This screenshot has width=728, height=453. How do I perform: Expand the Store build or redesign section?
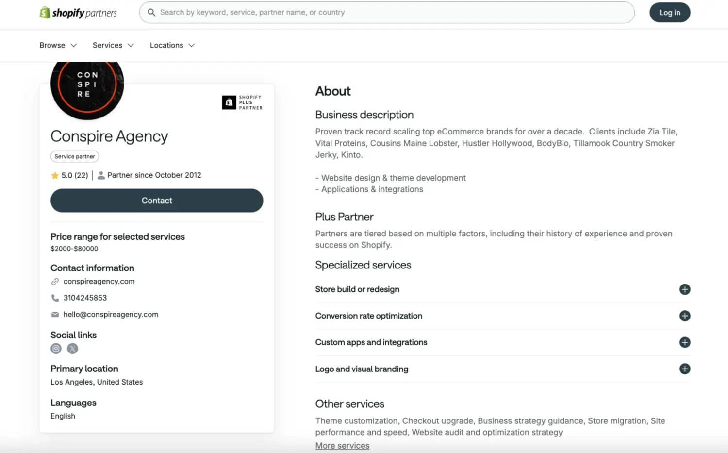(x=685, y=289)
